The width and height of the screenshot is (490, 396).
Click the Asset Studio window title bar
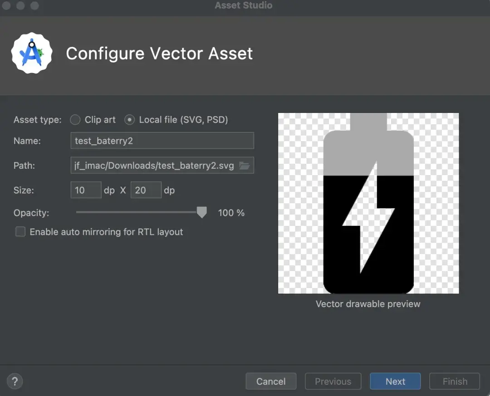point(244,6)
